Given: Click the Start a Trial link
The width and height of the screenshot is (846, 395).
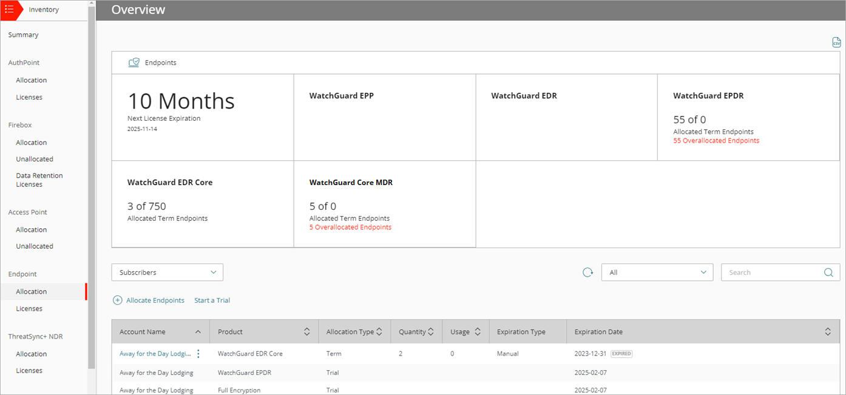Looking at the screenshot, I should point(212,300).
